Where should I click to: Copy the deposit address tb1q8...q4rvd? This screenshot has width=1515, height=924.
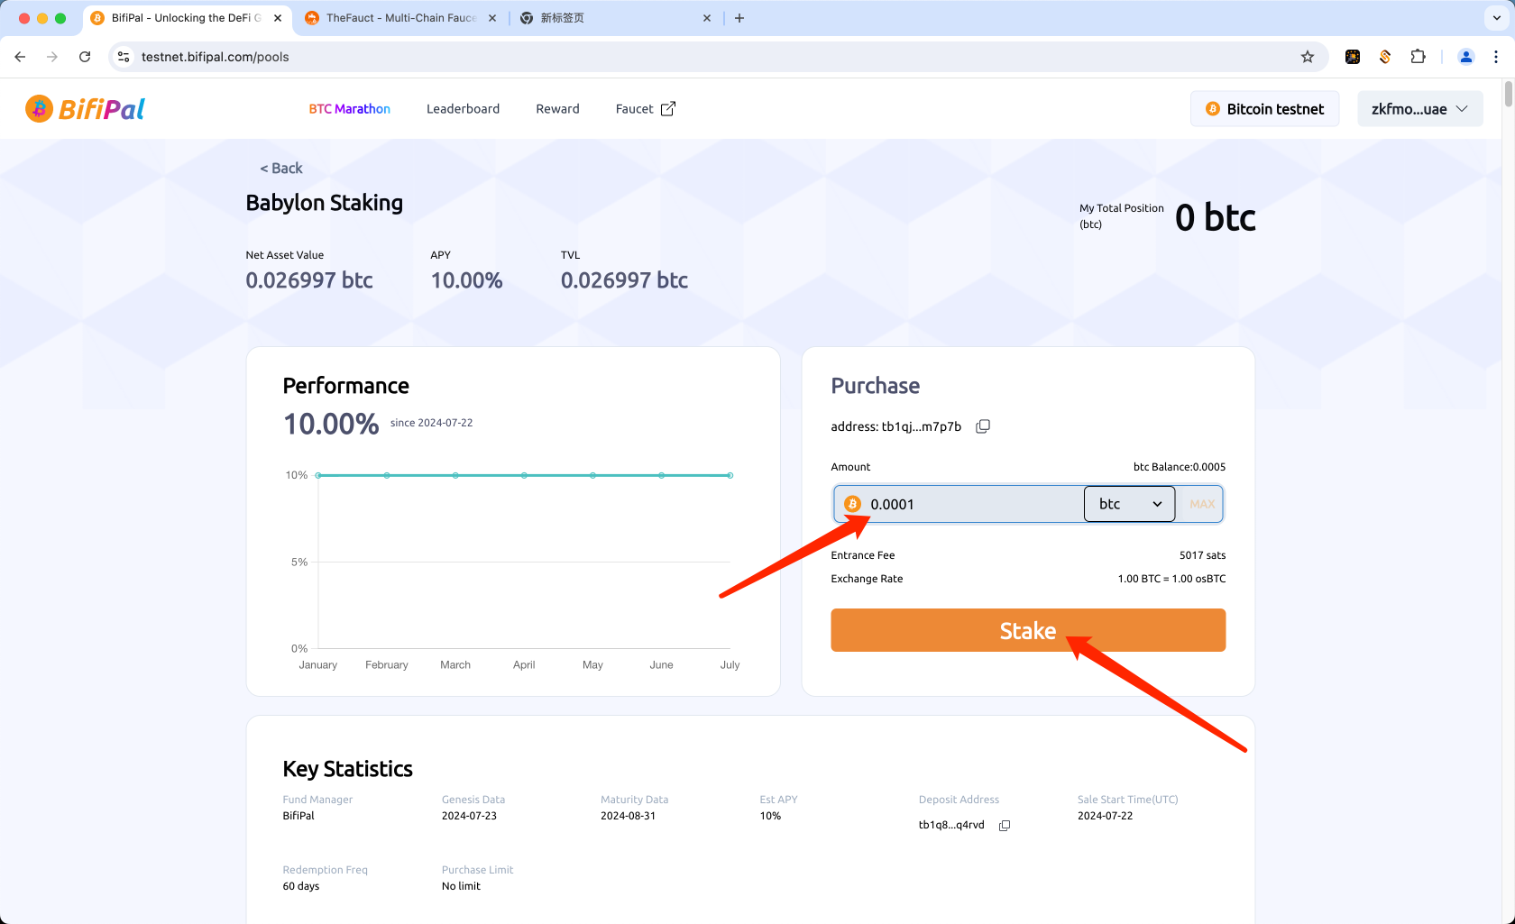click(x=1005, y=826)
